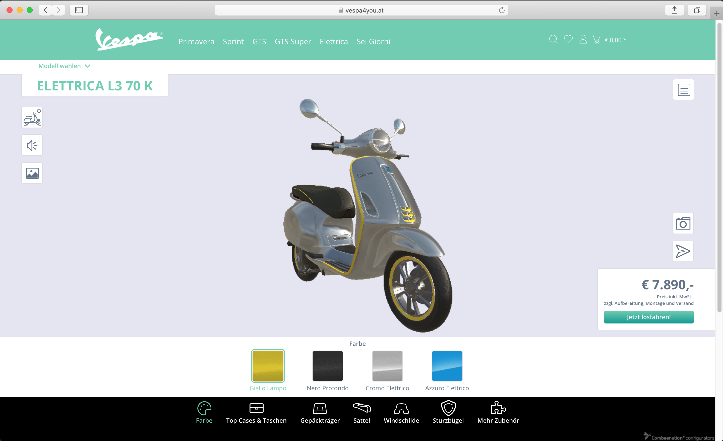Choose Cromo Elettrico color swatch
Screen dimensions: 723x441
(x=387, y=366)
